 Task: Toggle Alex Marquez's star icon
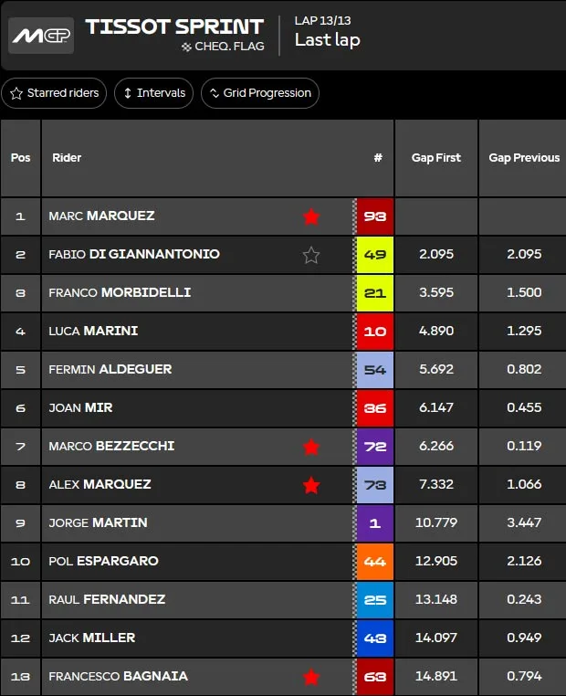point(311,485)
